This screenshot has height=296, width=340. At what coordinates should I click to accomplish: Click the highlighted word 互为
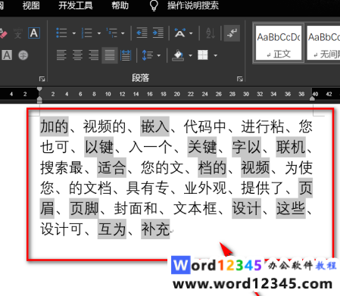point(112,229)
